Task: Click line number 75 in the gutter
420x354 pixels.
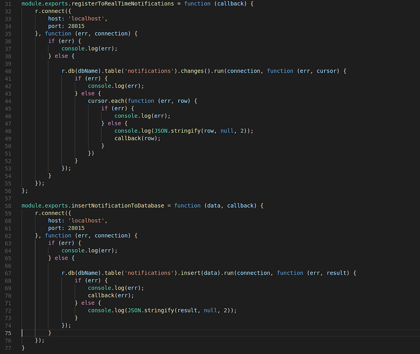Action: pyautogui.click(x=8, y=333)
